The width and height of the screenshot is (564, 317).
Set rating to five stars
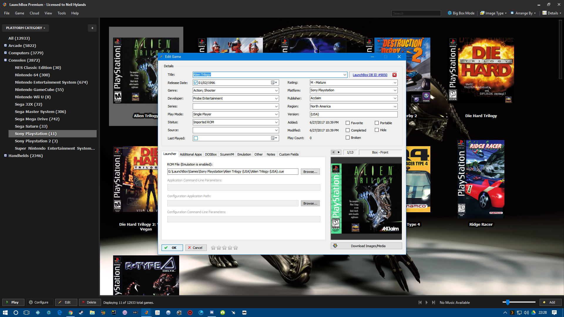[236, 248]
